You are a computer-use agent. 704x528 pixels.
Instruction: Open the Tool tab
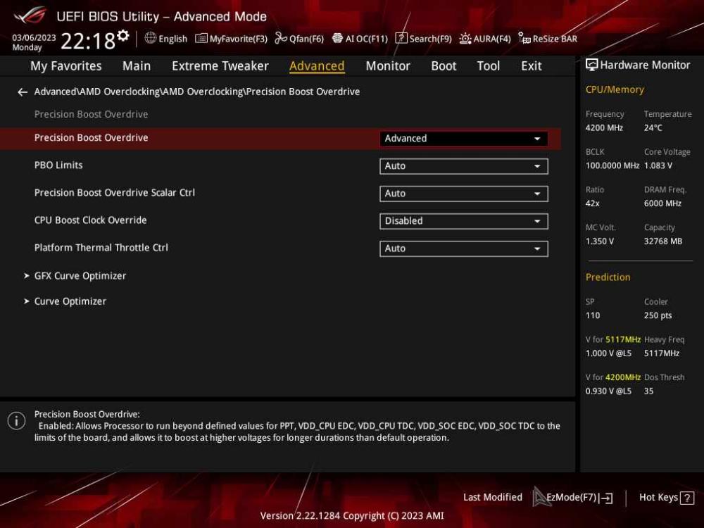coord(489,66)
